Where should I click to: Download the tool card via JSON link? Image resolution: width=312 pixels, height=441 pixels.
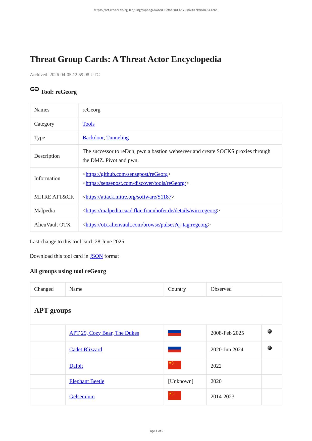[x=96, y=256]
